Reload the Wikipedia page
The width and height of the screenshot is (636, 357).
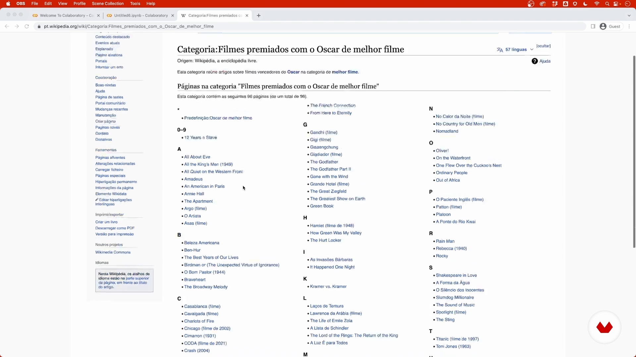(27, 26)
